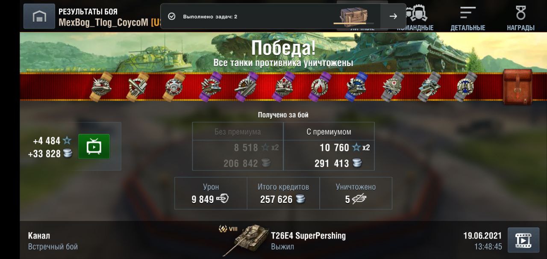Open the leather backpack rewards icon
Screen dimensions: 547x259
pyautogui.click(x=518, y=87)
